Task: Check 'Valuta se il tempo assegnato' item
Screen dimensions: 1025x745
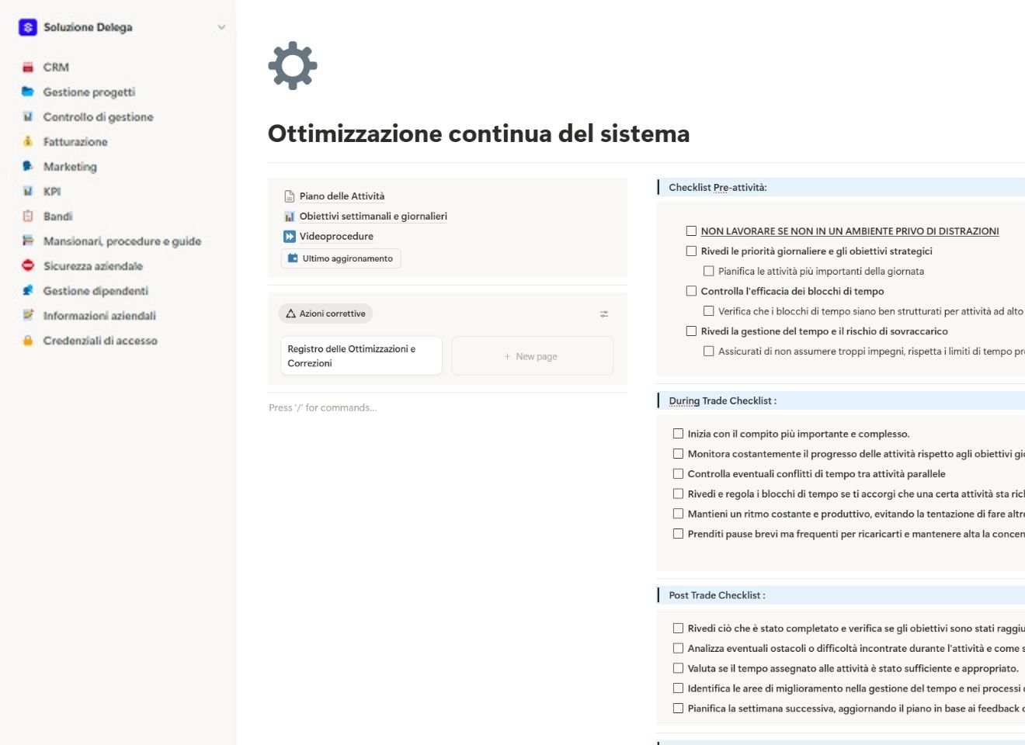Action: point(678,667)
